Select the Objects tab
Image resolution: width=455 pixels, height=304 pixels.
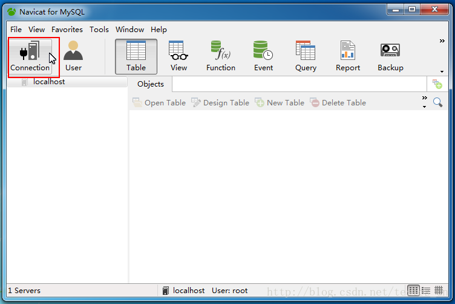point(151,84)
